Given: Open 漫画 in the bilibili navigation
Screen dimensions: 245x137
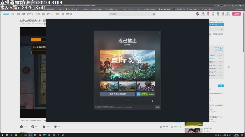Looking at the screenshot, I should (x=43, y=14).
